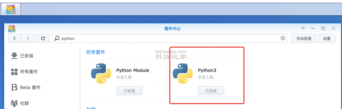Refresh the package list
This screenshot has height=109, width=342.
pos(43,38)
